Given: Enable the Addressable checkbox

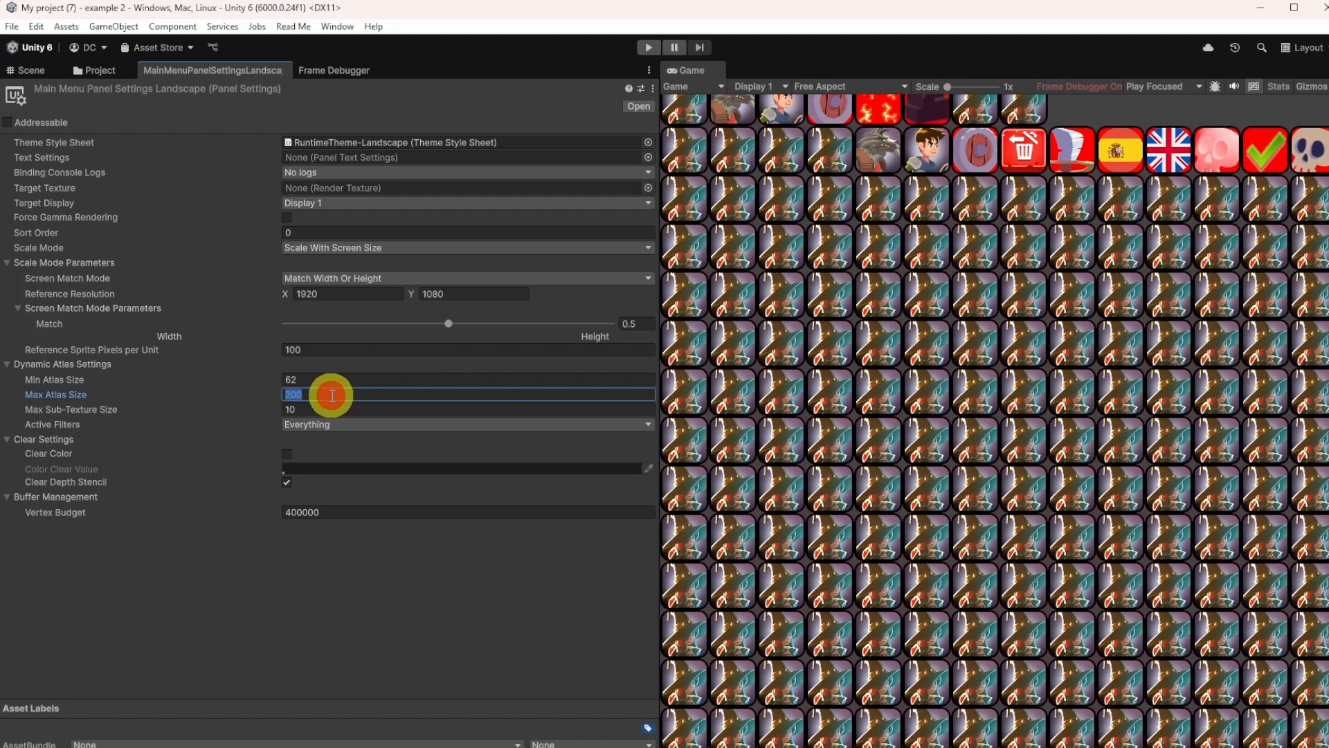Looking at the screenshot, I should [7, 123].
